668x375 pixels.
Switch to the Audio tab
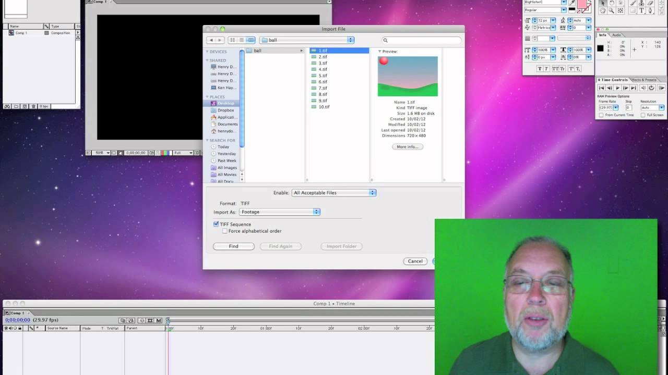click(616, 35)
